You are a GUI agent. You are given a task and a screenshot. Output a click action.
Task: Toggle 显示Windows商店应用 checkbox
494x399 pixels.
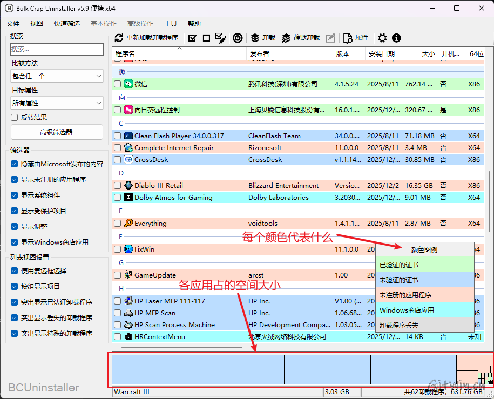coord(14,242)
